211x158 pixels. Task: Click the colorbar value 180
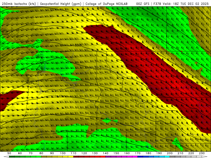[148, 153]
